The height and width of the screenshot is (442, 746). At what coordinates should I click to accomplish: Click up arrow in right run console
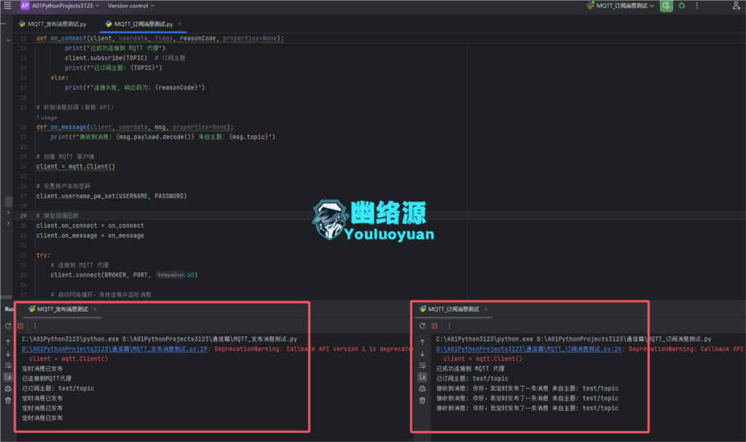(422, 342)
